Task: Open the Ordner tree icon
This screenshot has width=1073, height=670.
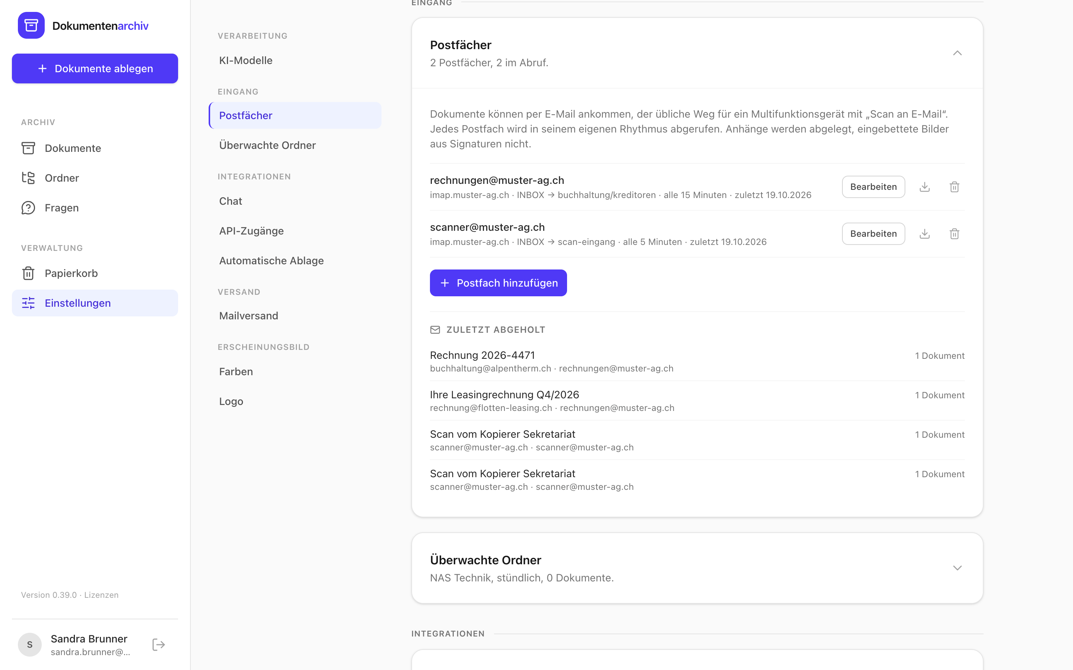Action: coord(28,178)
